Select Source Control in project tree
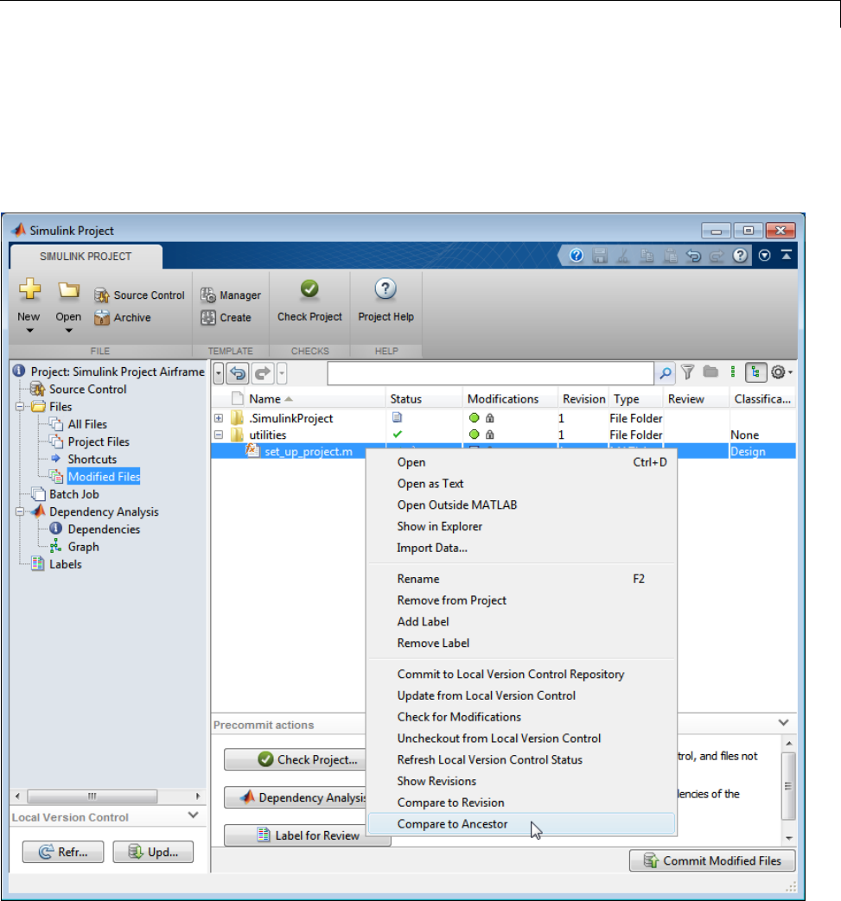Viewport: 841px width, 901px height. 87,390
